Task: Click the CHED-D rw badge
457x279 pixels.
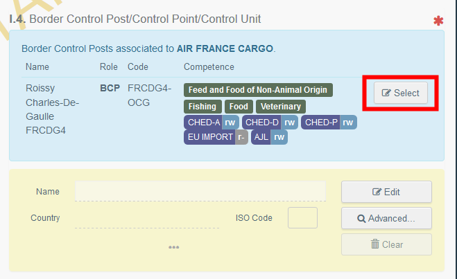Action: pyautogui.click(x=270, y=123)
